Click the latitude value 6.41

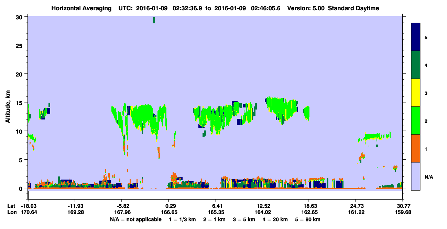[217, 206]
